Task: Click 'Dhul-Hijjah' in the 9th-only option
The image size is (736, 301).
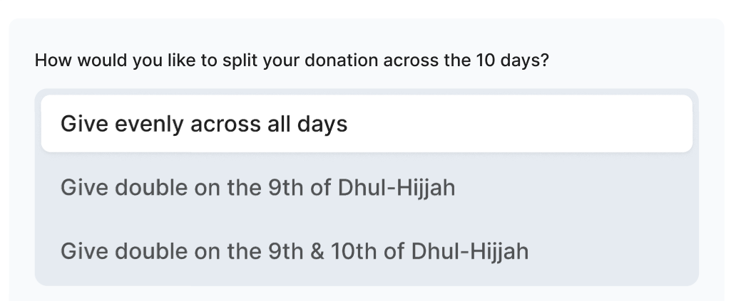Action: coord(397,188)
